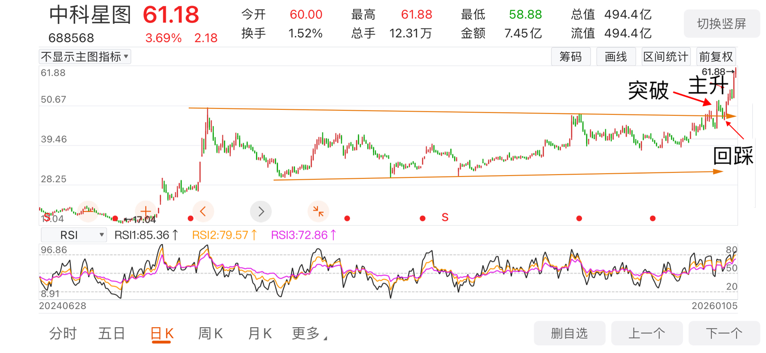Enable the 画线 drawing tool
The width and height of the screenshot is (766, 353).
tap(616, 57)
